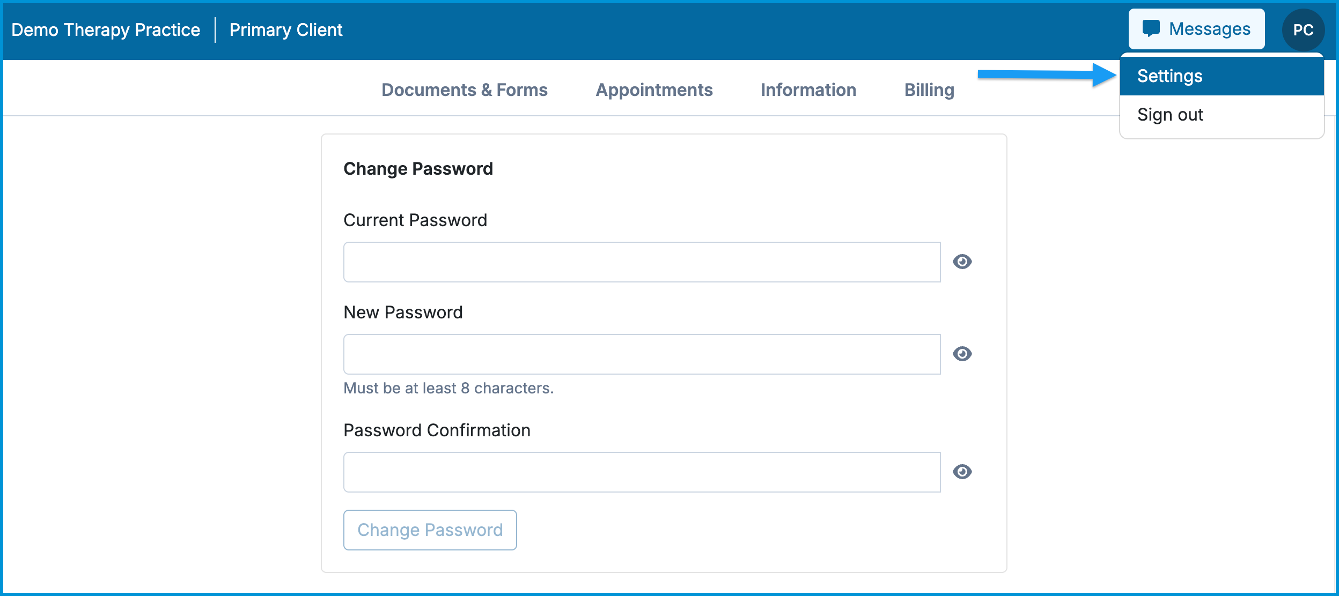Click the speech bubble icon next to Messages
The image size is (1339, 596).
[x=1152, y=28]
